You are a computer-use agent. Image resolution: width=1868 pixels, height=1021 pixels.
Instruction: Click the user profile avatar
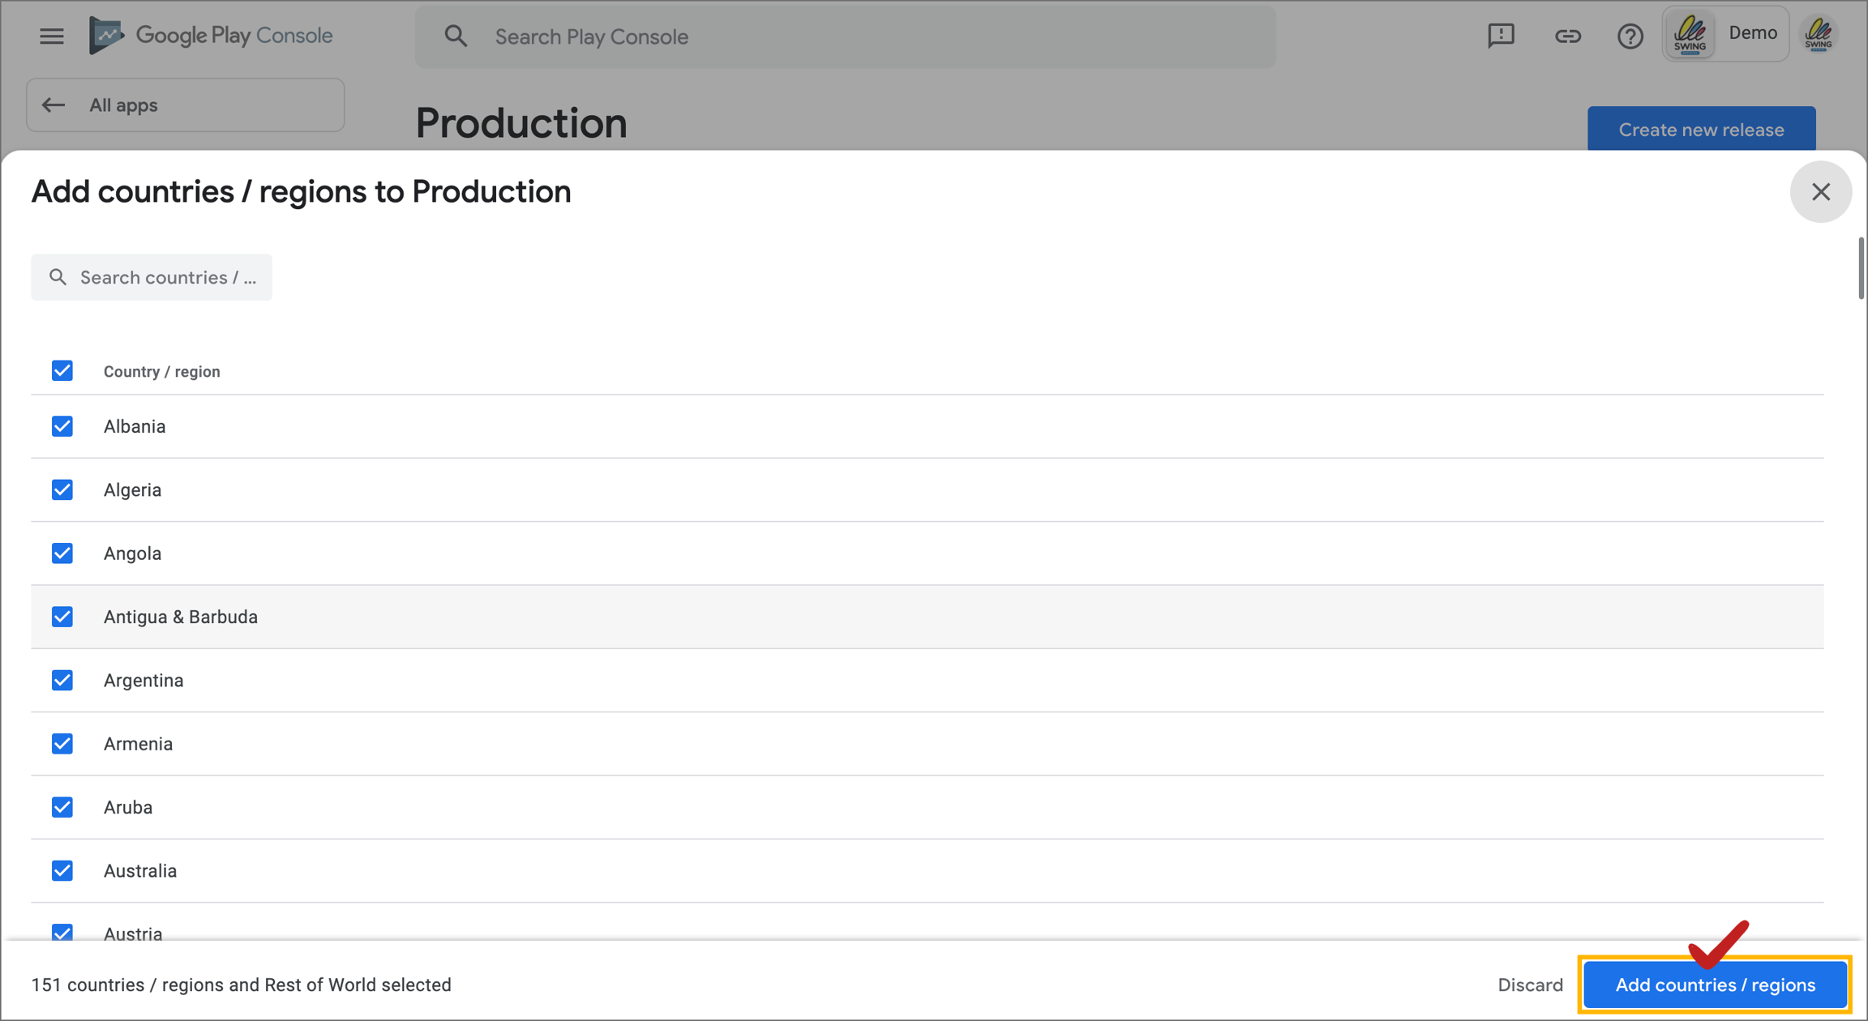[x=1819, y=34]
